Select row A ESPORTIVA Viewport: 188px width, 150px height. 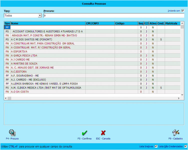(x=92, y=51)
